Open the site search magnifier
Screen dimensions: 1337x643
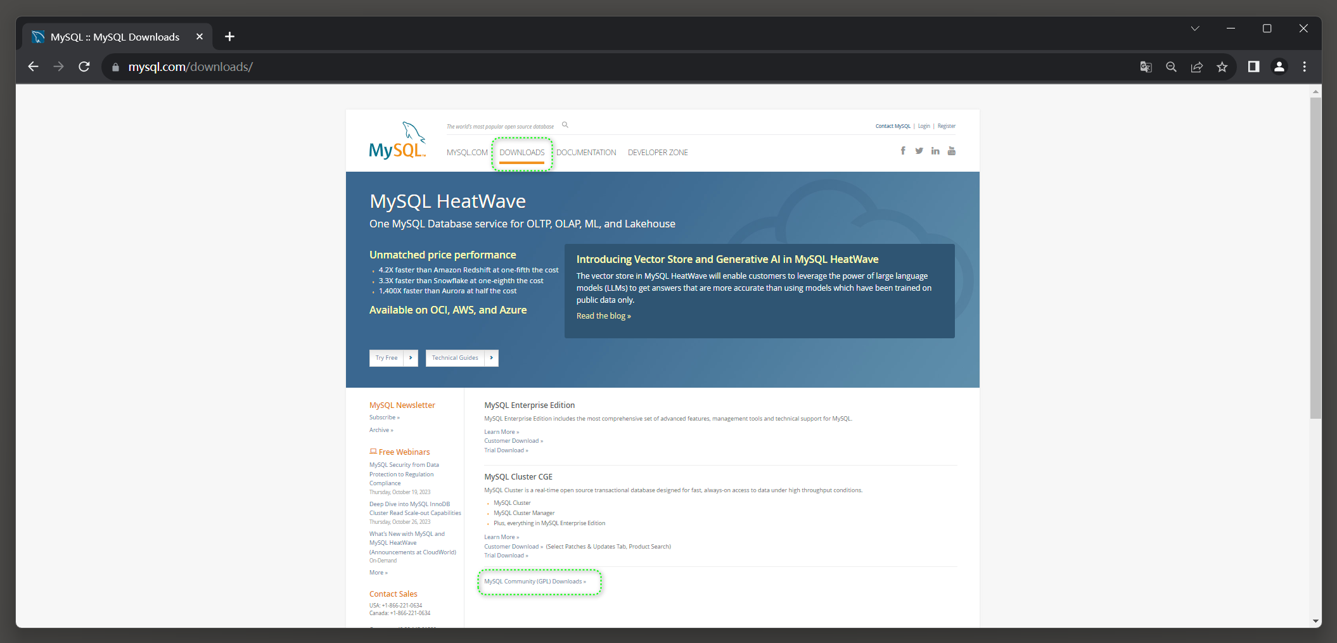point(565,125)
